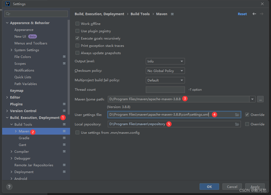This screenshot has width=271, height=195.
Task: Collapse Build, Execution, Deployment section
Action: click(x=7, y=118)
